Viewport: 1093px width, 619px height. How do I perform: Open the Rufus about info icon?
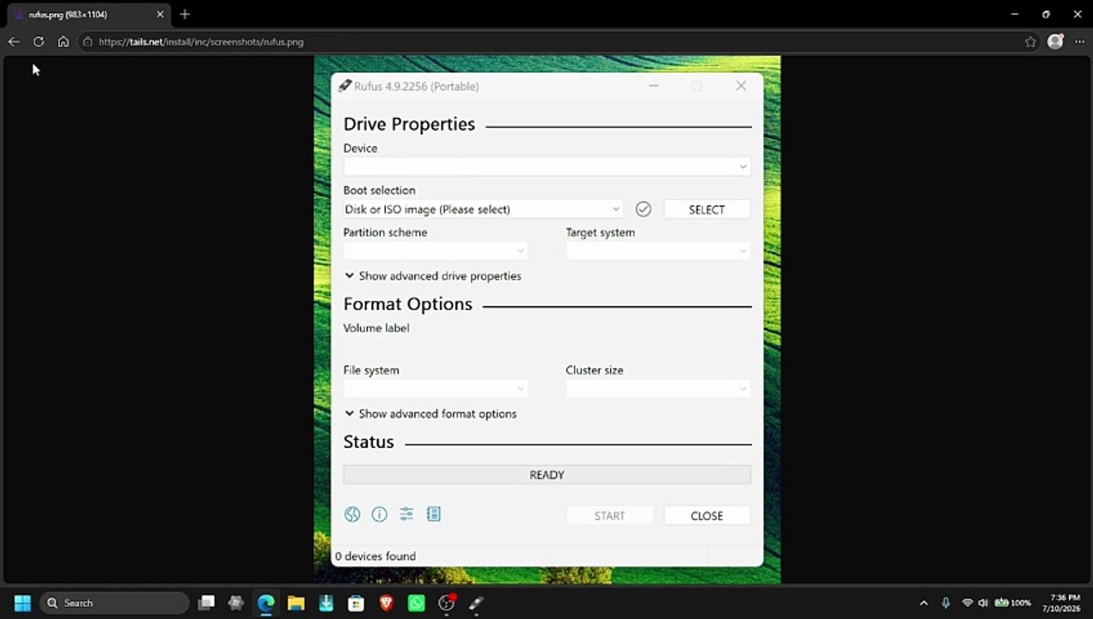pos(379,514)
